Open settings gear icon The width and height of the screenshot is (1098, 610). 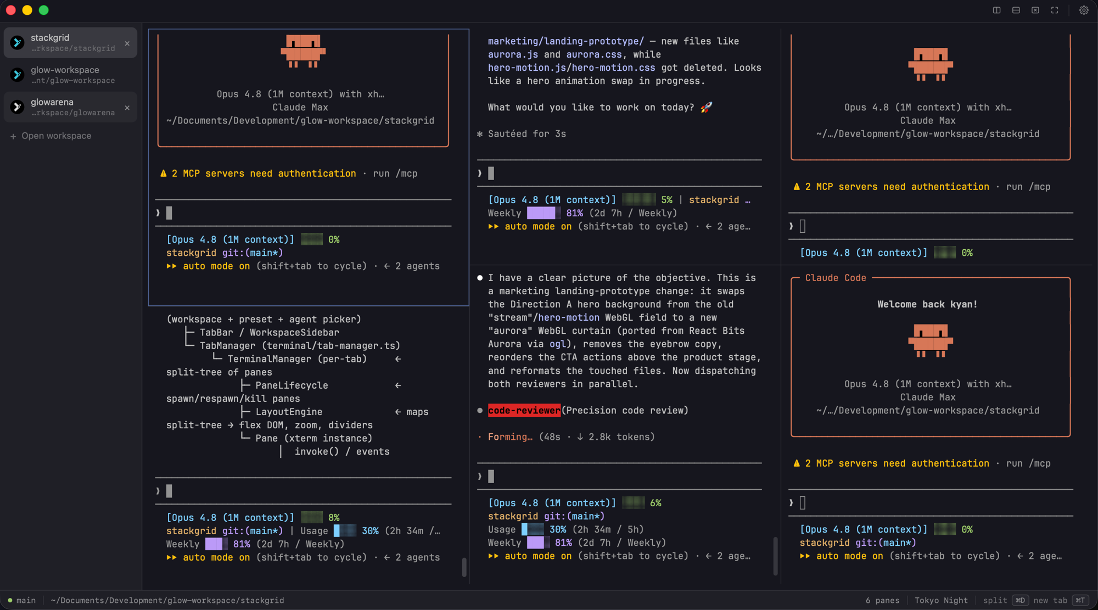(1084, 10)
